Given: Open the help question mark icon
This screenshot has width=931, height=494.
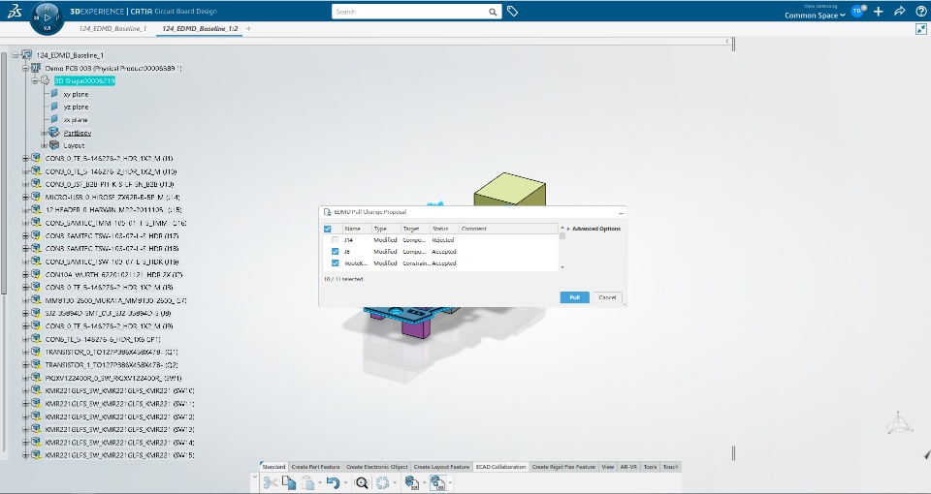Looking at the screenshot, I should tap(921, 12).
